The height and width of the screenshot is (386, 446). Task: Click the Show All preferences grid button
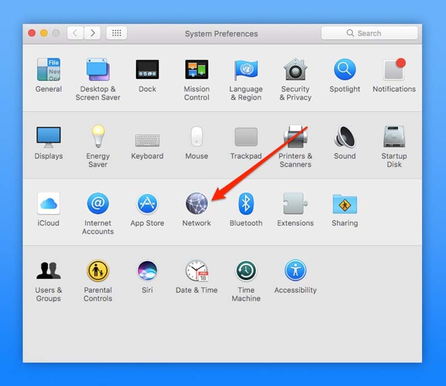(117, 33)
